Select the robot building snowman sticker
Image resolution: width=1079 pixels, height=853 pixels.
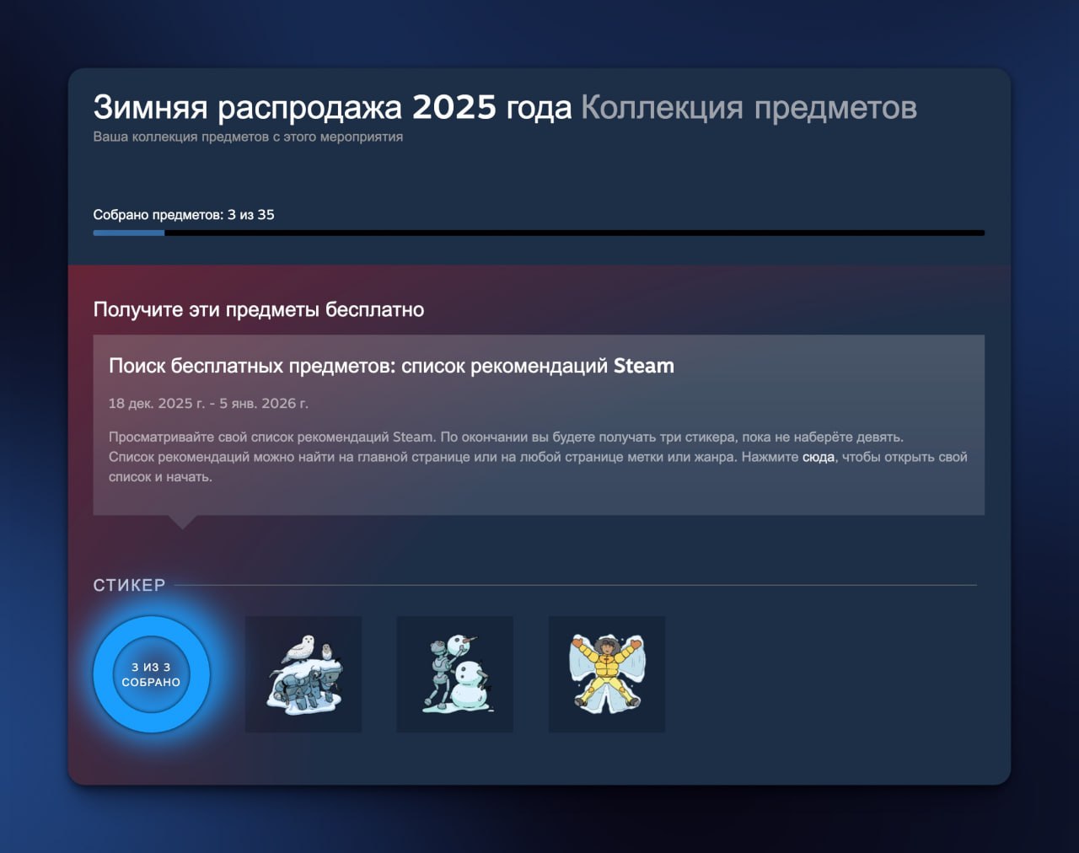455,674
